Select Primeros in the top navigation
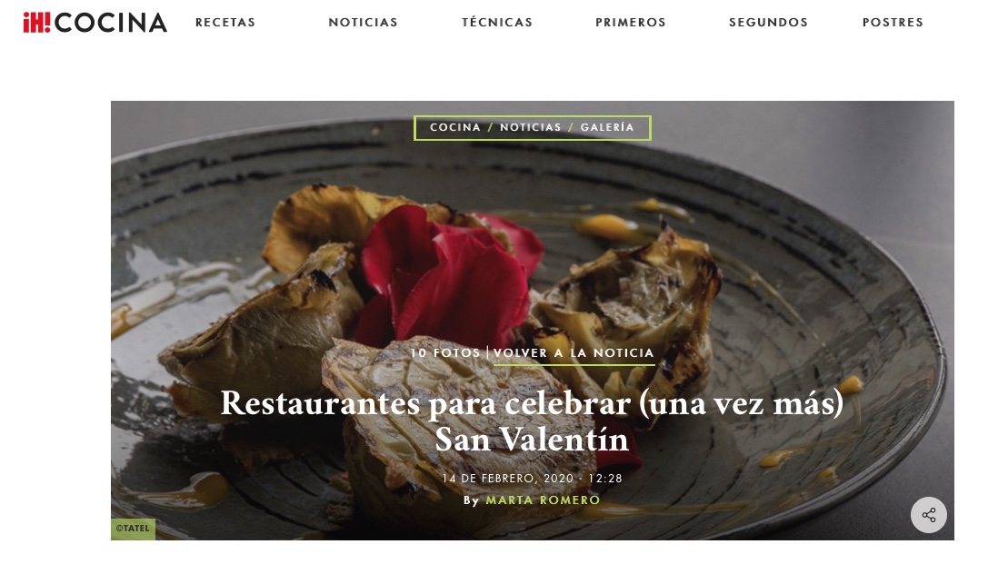This screenshot has height=574, width=998. click(630, 22)
